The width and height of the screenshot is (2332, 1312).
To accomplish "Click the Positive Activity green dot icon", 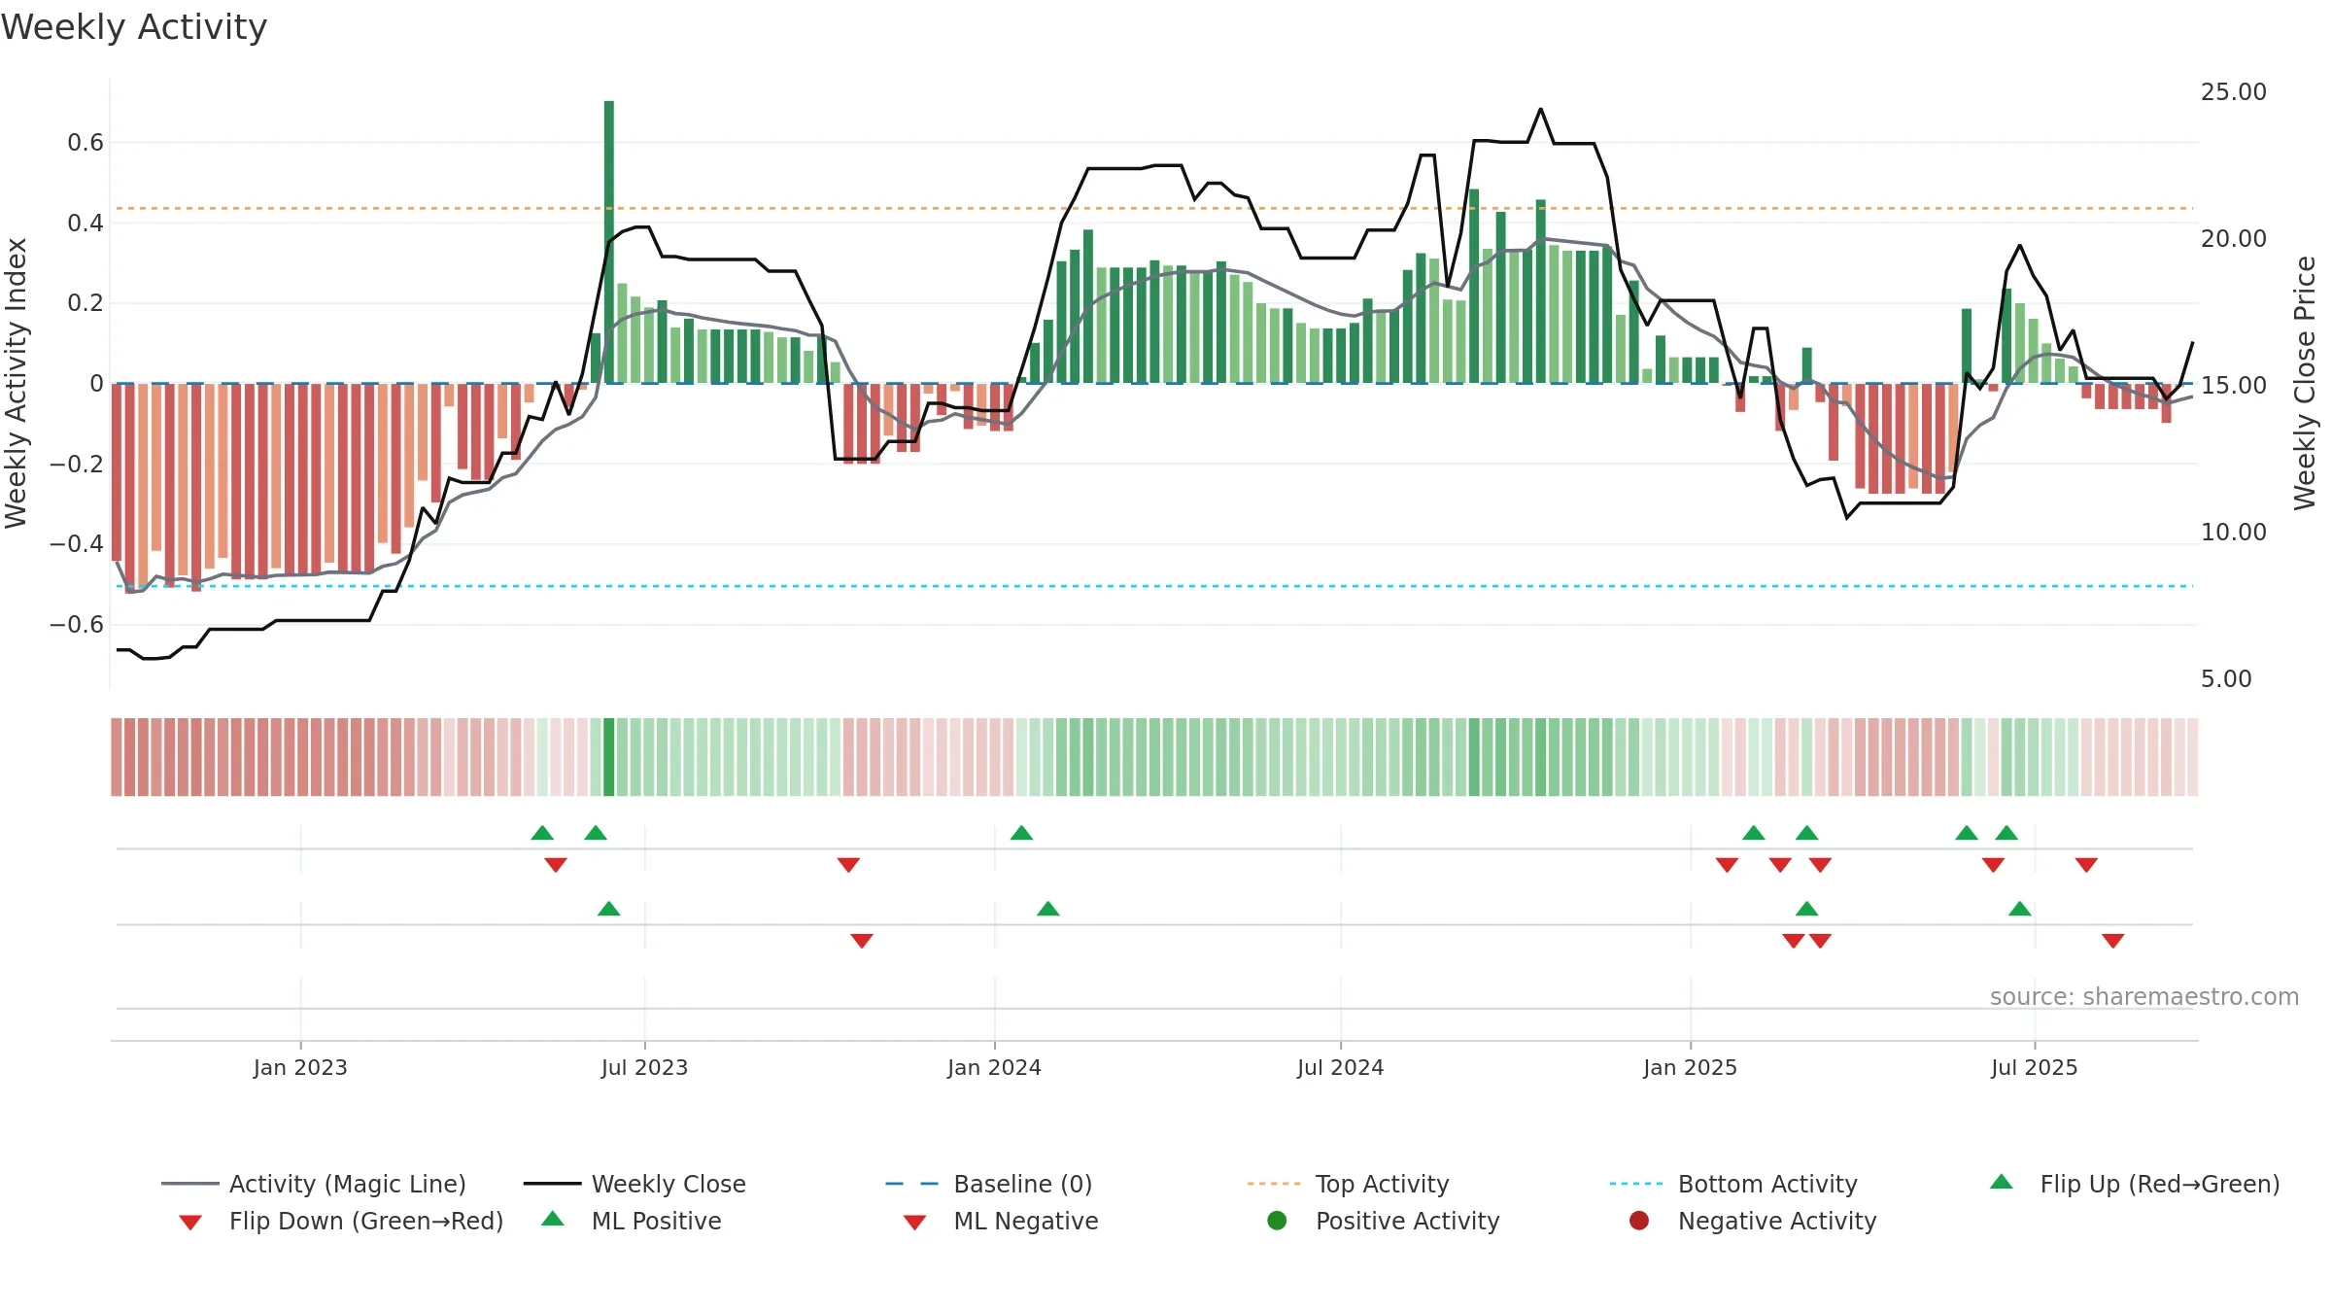I will [1277, 1221].
